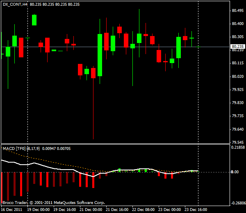Click the 22 Dec 08:00 time axis label
The image size is (246, 213).
point(143,210)
